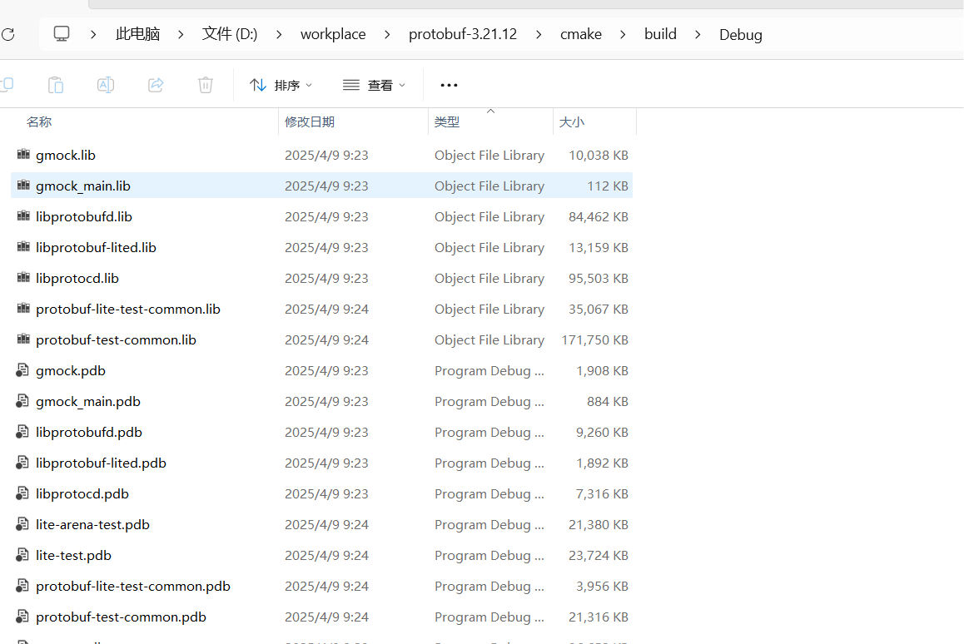Open the 排序 (Sort) dropdown

click(x=281, y=84)
